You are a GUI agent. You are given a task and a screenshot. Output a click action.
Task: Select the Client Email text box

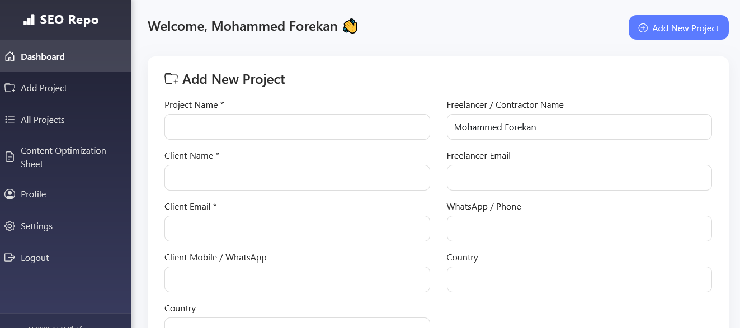[297, 229]
